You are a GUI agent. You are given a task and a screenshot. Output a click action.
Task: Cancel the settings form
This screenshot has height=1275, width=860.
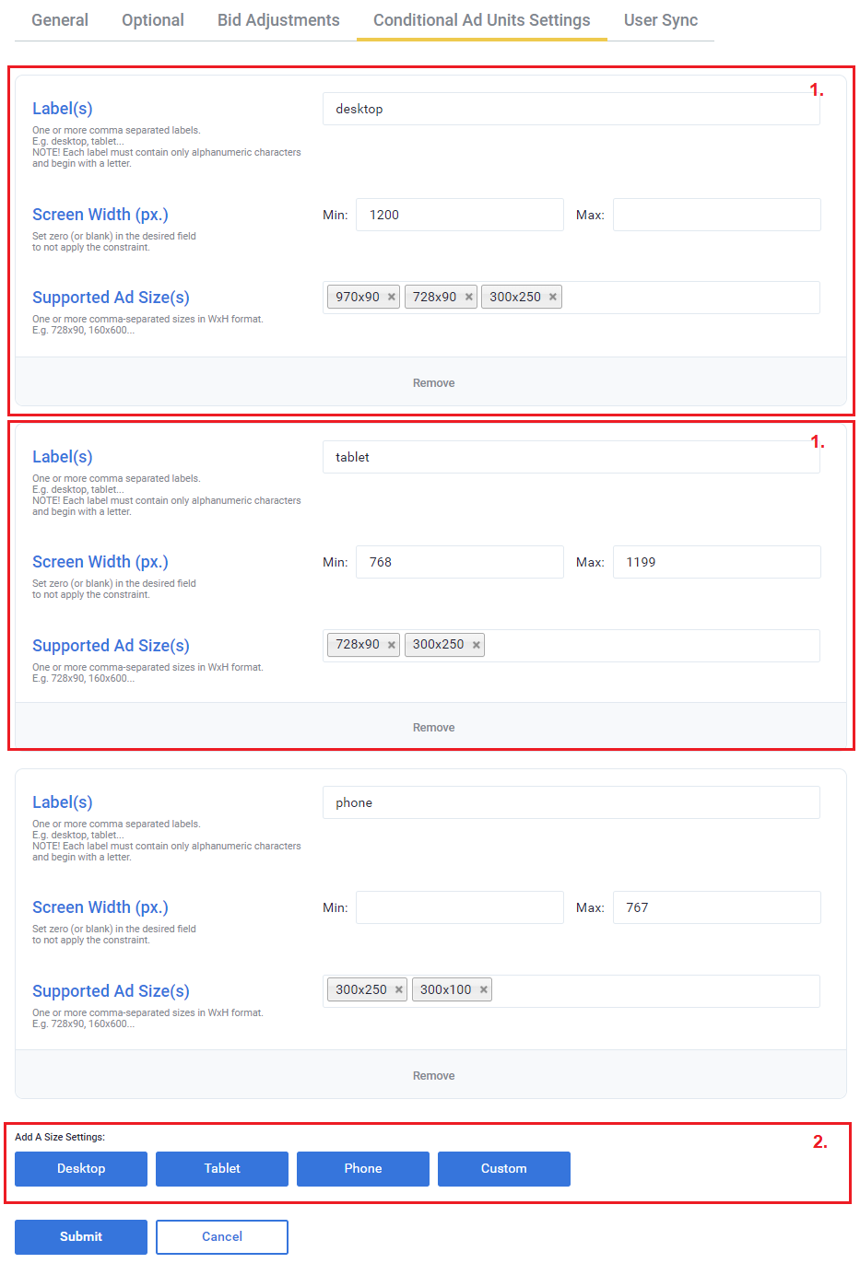click(222, 1236)
